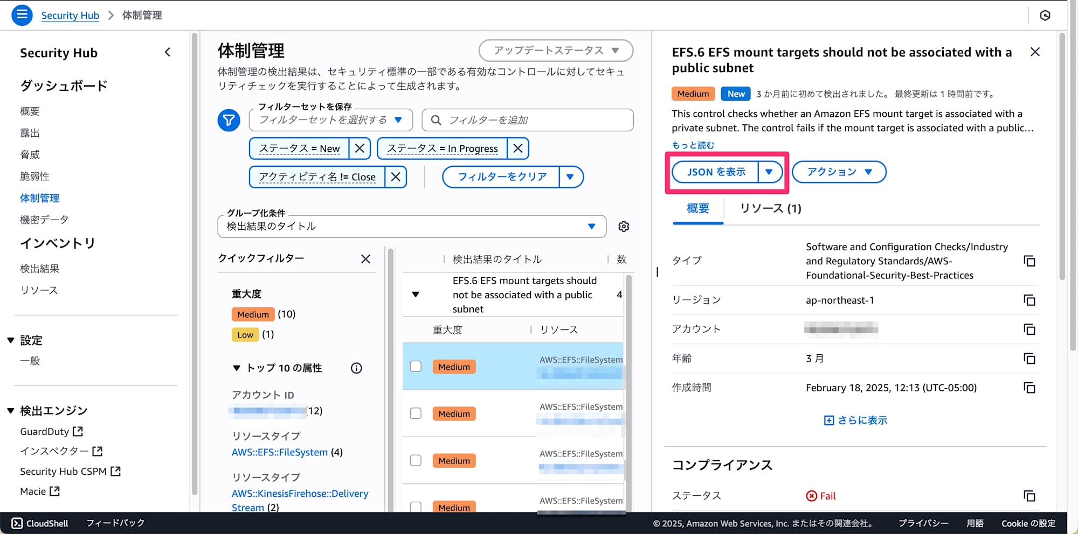Copy the compliance ステータス value
This screenshot has width=1078, height=534.
1029,496
